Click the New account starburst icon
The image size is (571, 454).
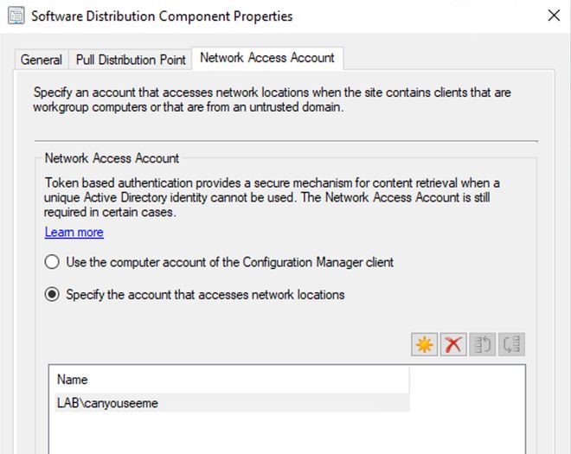pos(425,345)
